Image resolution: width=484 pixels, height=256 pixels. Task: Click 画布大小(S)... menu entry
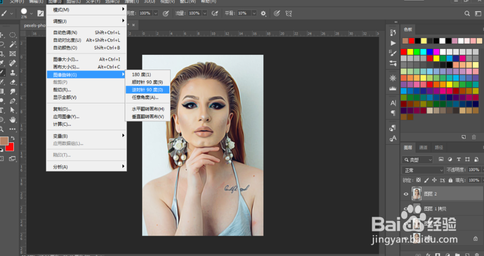pyautogui.click(x=87, y=67)
